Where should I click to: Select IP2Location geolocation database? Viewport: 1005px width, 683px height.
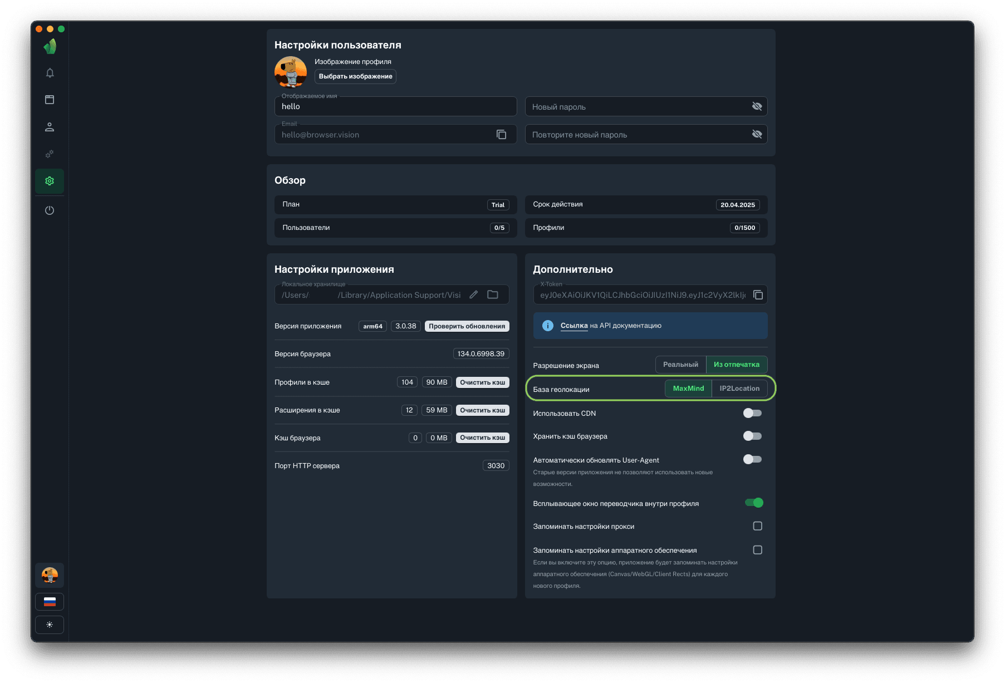739,389
